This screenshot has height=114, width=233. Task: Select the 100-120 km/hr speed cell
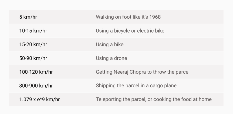pos(36,72)
